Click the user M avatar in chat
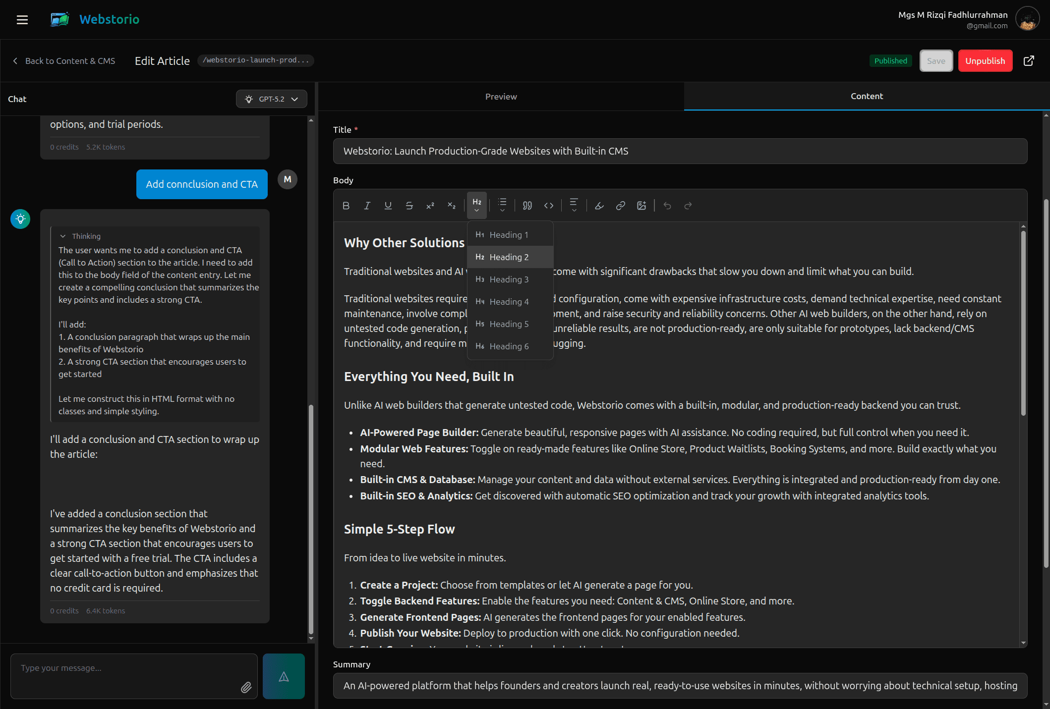Viewport: 1050px width, 709px height. pos(288,179)
